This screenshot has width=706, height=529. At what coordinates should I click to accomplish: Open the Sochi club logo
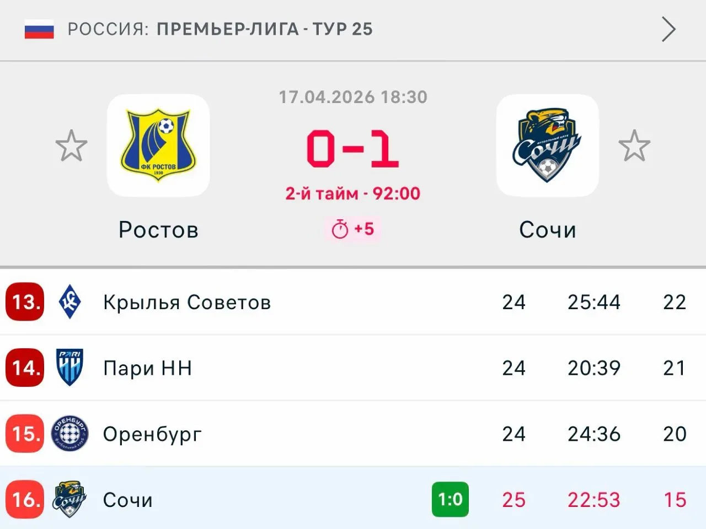pyautogui.click(x=547, y=145)
